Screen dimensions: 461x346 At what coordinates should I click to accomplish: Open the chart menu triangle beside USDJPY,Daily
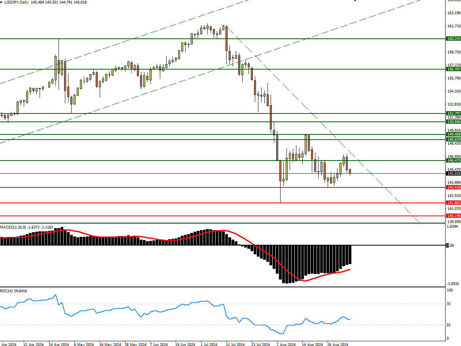[2, 2]
